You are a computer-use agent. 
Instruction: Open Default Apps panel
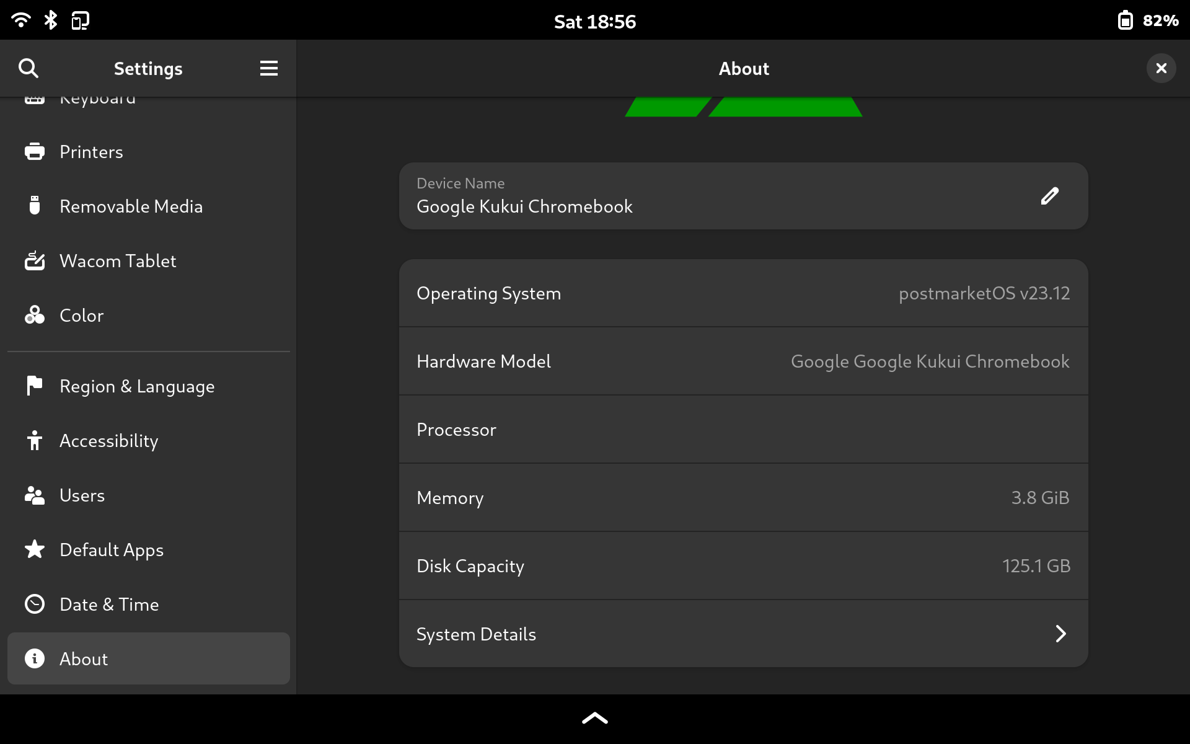[112, 550]
